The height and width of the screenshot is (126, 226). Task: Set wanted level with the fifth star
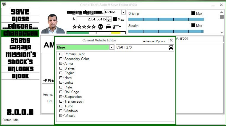(94, 27)
